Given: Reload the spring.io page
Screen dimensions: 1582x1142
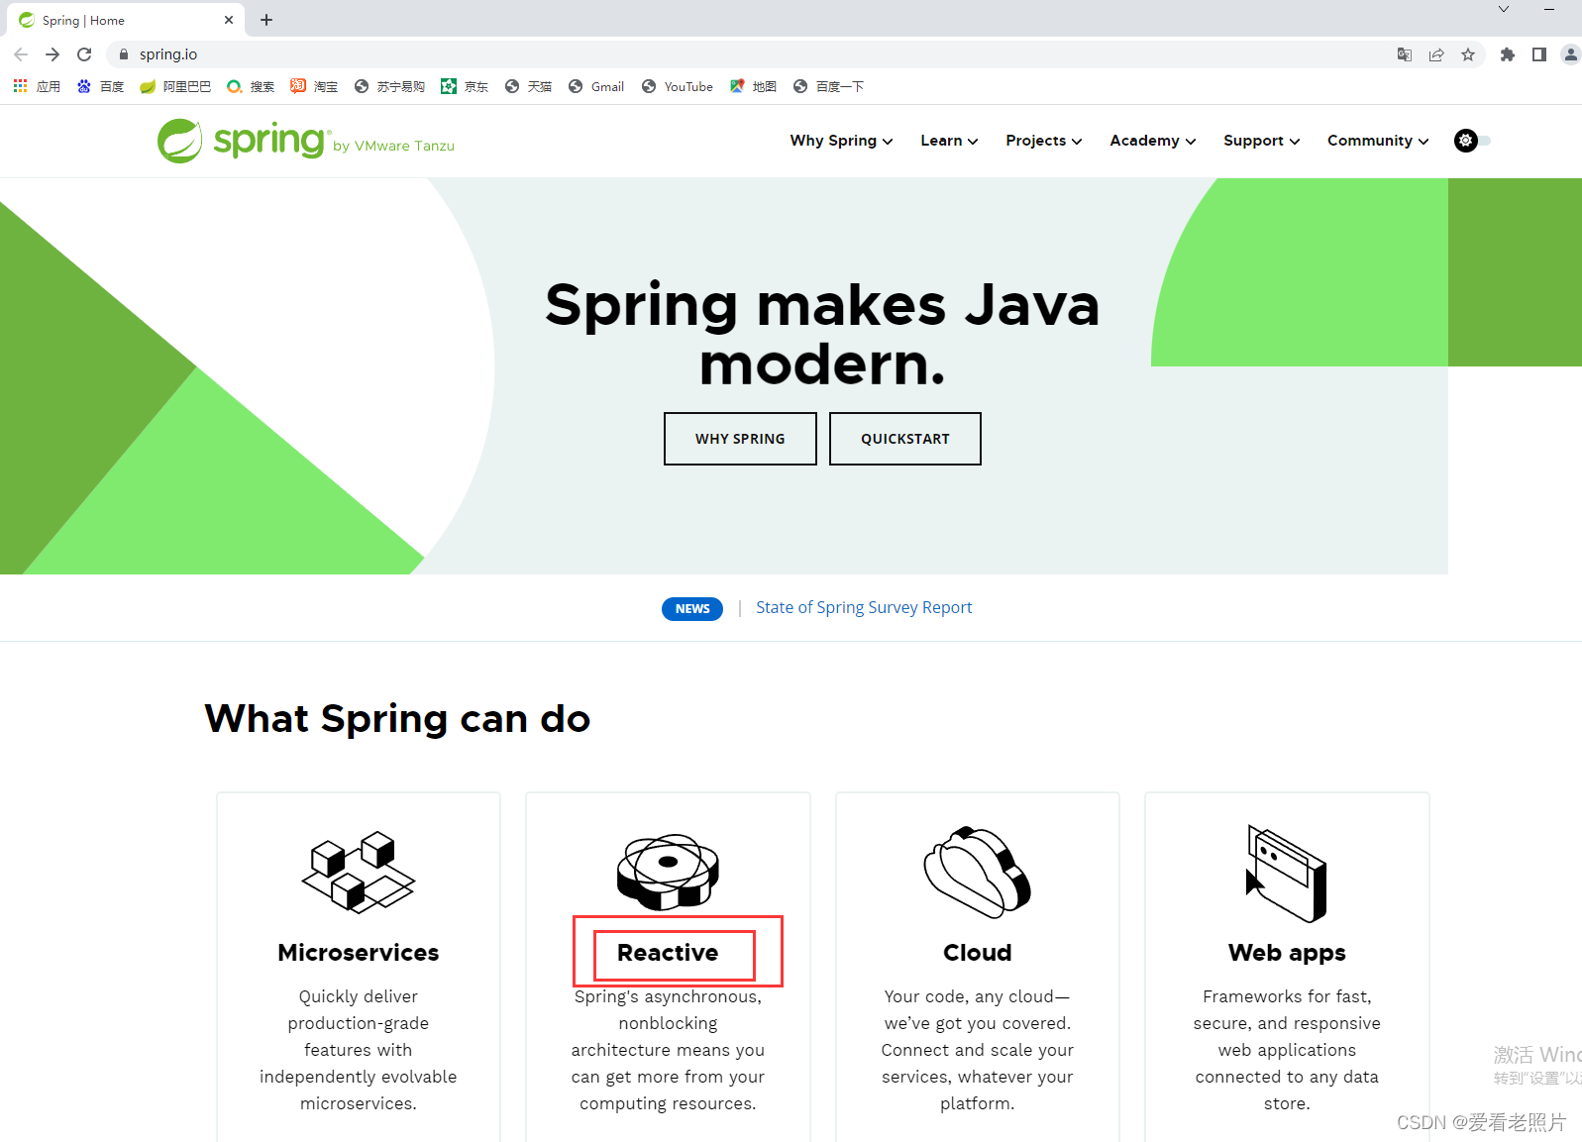Looking at the screenshot, I should pos(84,54).
